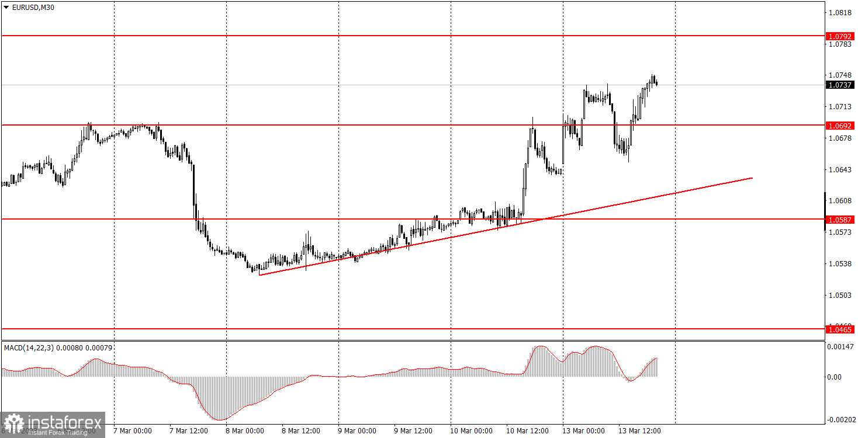Click the 1.0538 price scale value

pos(840,264)
